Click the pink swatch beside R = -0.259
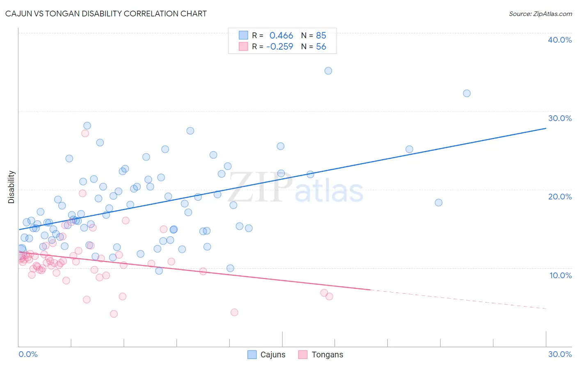577x366 pixels. point(243,46)
